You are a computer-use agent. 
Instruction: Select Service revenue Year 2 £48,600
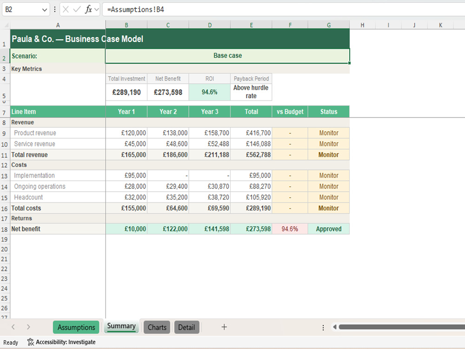pyautogui.click(x=168, y=144)
